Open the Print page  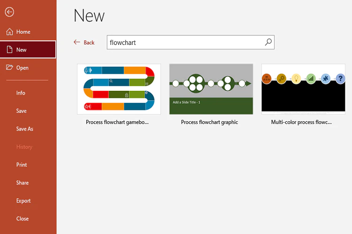tap(22, 165)
